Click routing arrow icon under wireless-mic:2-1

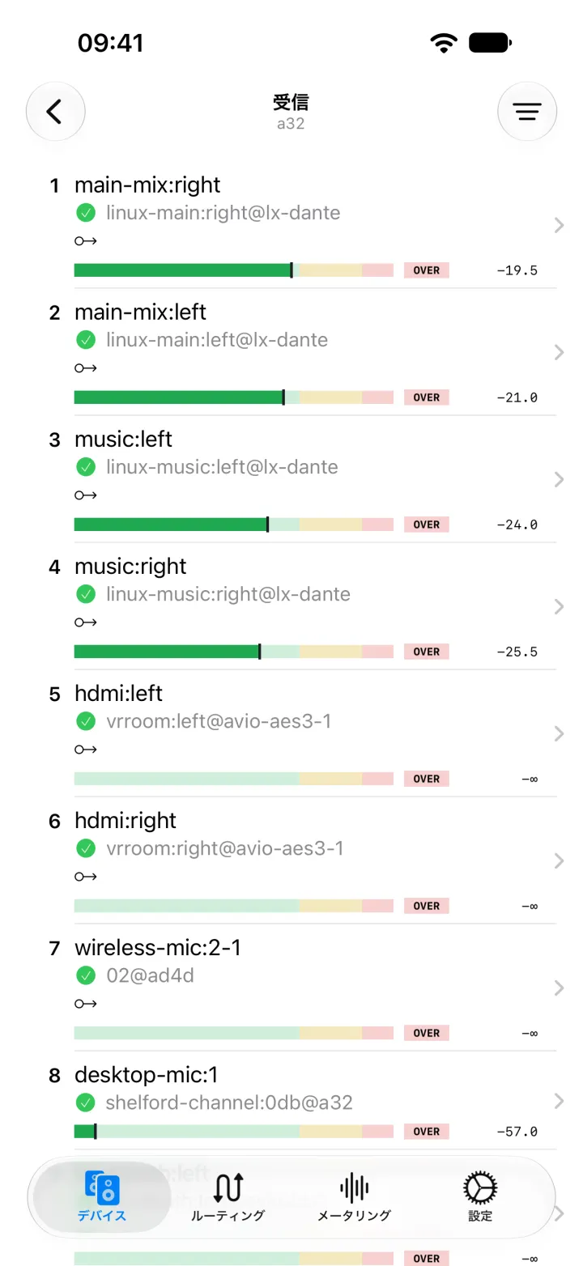tap(86, 1004)
